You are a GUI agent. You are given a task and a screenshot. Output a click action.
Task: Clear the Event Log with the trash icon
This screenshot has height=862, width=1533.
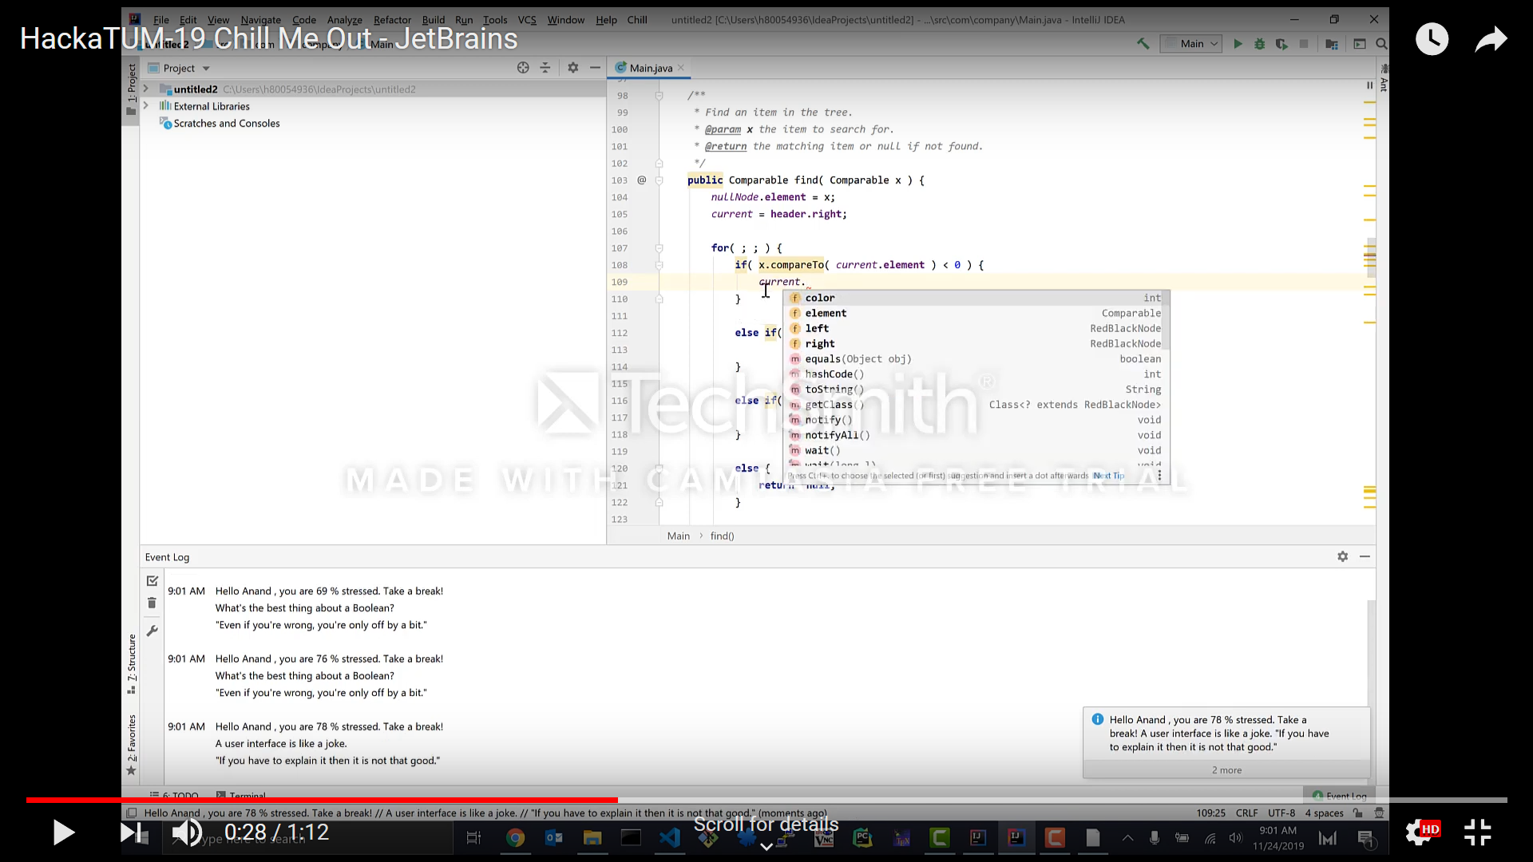point(152,603)
